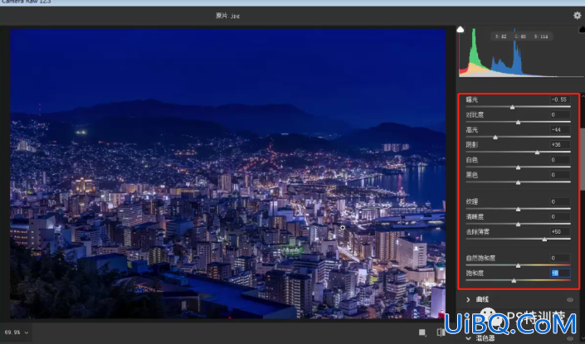Open Camera Raw preferences gear icon
Screen dimensions: 585x344
point(578,15)
